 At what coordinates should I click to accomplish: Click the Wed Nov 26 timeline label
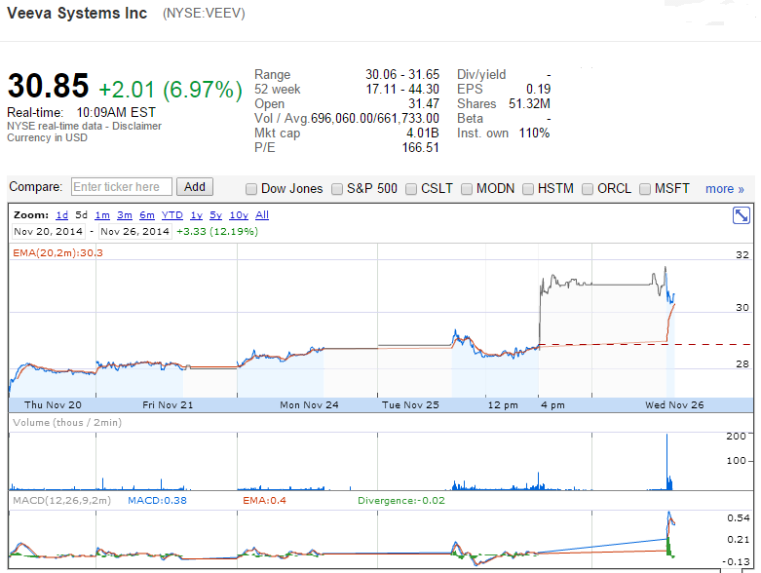click(x=674, y=404)
